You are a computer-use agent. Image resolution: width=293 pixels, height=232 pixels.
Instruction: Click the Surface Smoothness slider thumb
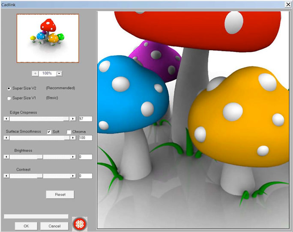pyautogui.click(x=67, y=138)
